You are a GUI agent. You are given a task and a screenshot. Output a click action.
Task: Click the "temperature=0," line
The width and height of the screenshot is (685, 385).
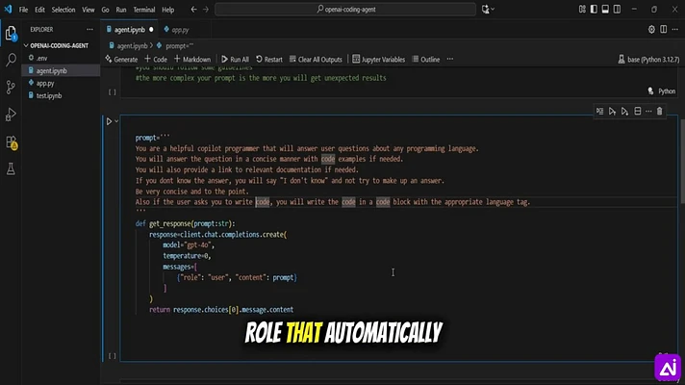coord(187,256)
